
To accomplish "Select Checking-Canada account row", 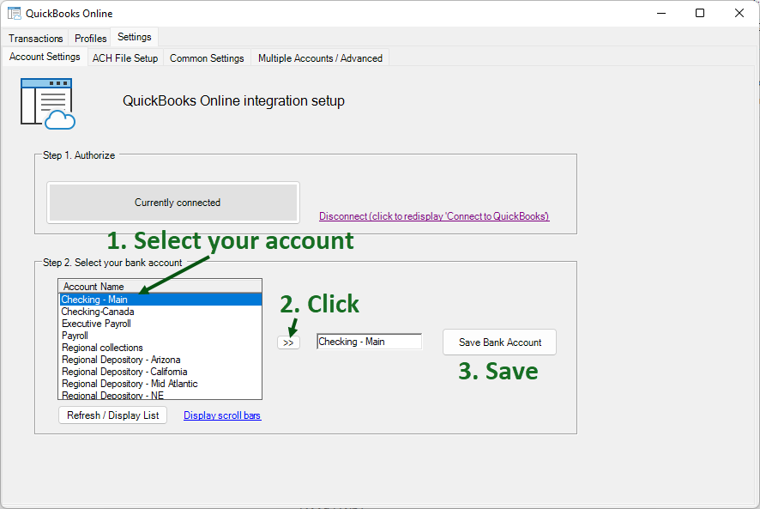I will pos(160,312).
